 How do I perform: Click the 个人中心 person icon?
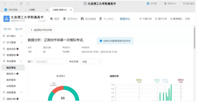tap(100, 19)
